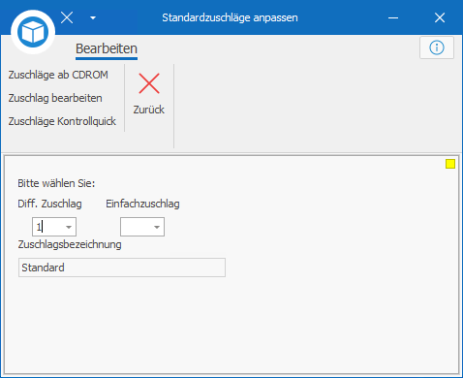Select Zuschläge ab CDROM
Image resolution: width=463 pixels, height=378 pixels.
point(58,75)
